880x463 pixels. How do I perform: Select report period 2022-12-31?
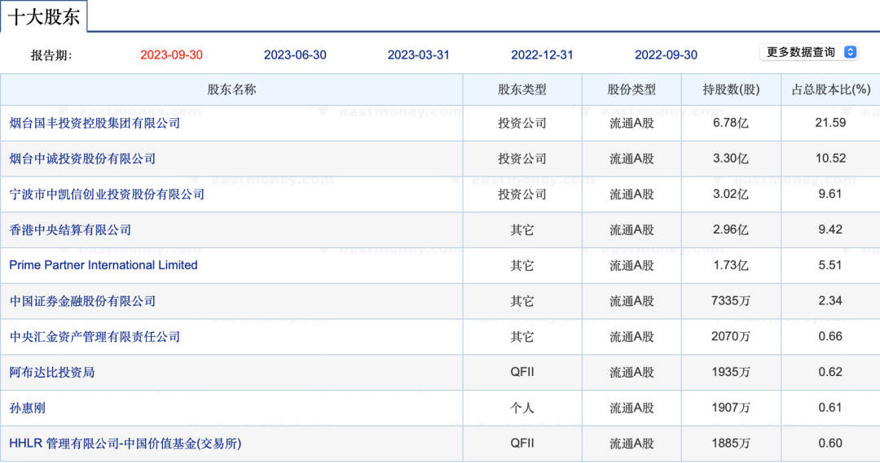click(x=542, y=55)
